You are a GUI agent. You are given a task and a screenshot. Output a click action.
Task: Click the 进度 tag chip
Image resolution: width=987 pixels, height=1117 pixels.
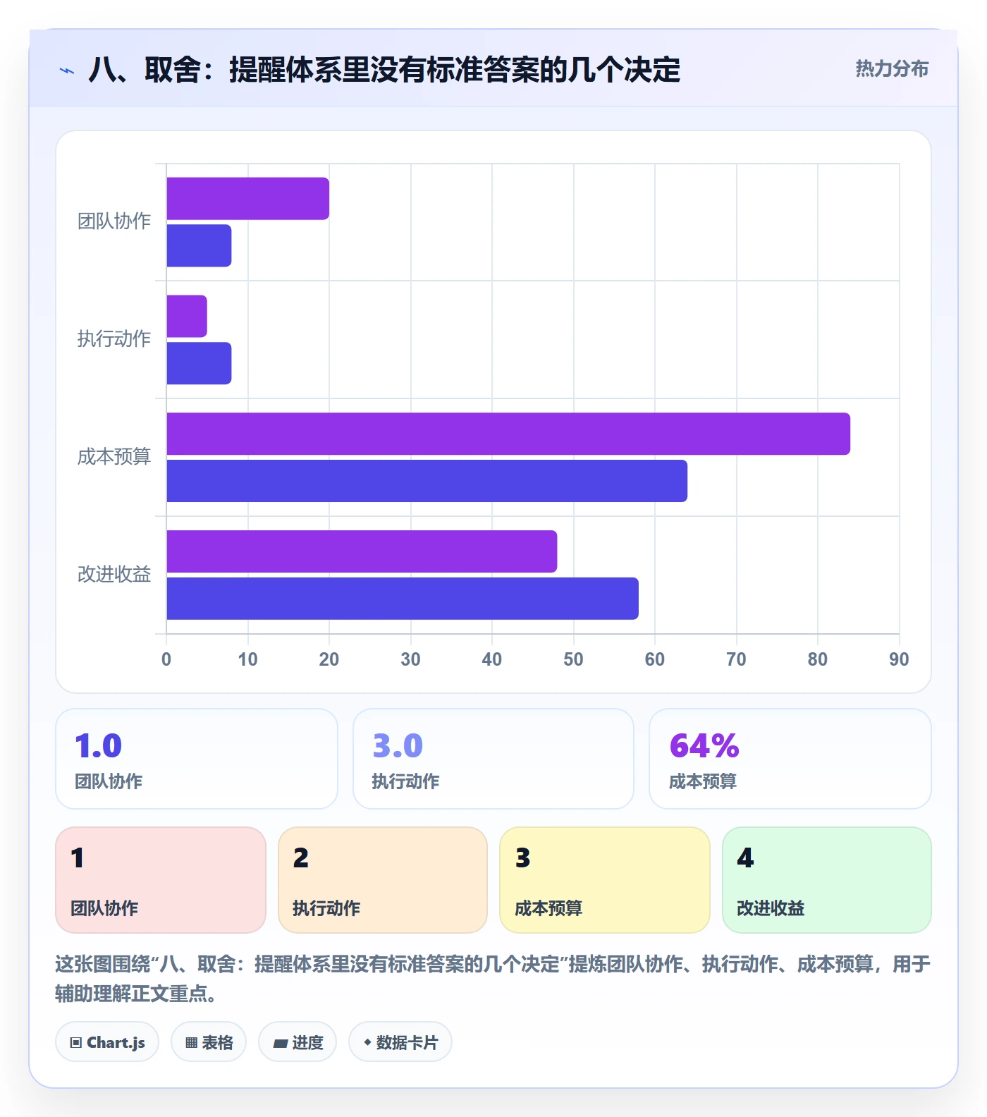298,1042
